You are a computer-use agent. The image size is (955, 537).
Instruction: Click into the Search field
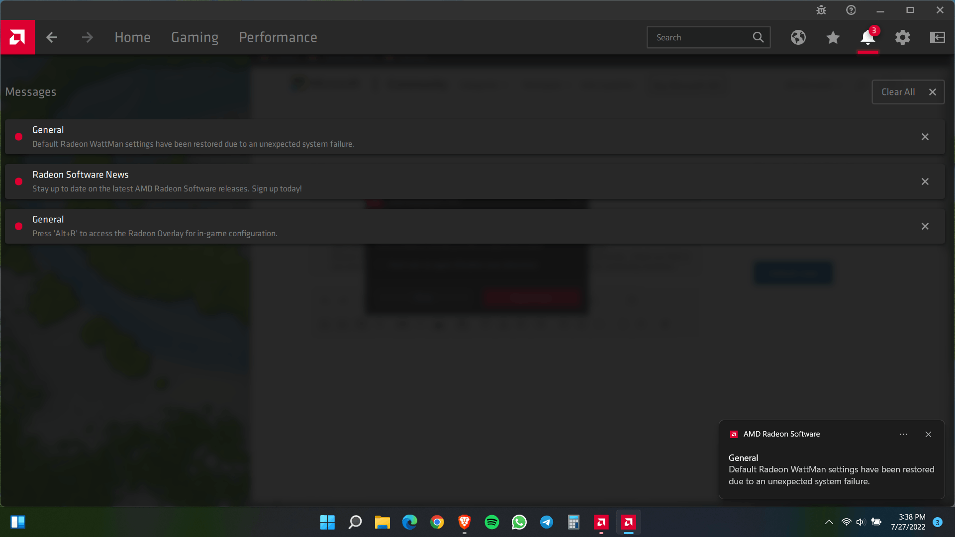pyautogui.click(x=701, y=37)
